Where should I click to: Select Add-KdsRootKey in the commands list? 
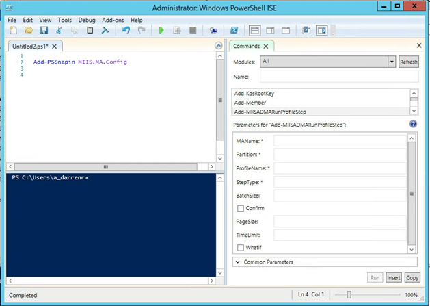[x=254, y=93]
